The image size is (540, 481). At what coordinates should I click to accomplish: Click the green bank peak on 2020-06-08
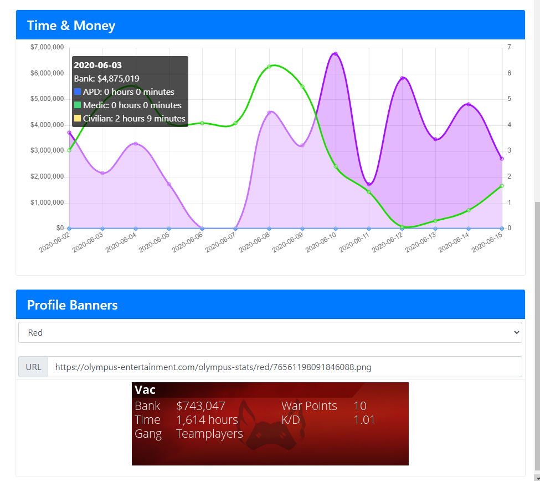click(x=269, y=66)
